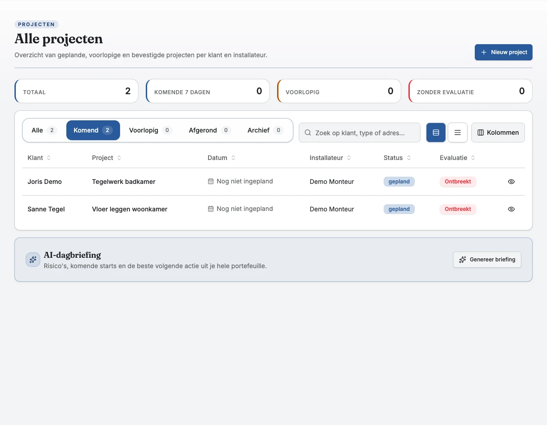The height and width of the screenshot is (425, 547).
Task: Click the Totaal stat card
Action: [x=76, y=91]
